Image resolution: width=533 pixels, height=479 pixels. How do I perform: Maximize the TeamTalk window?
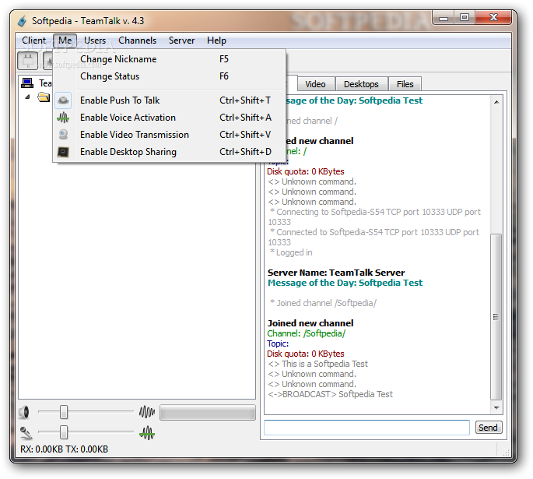[465, 18]
